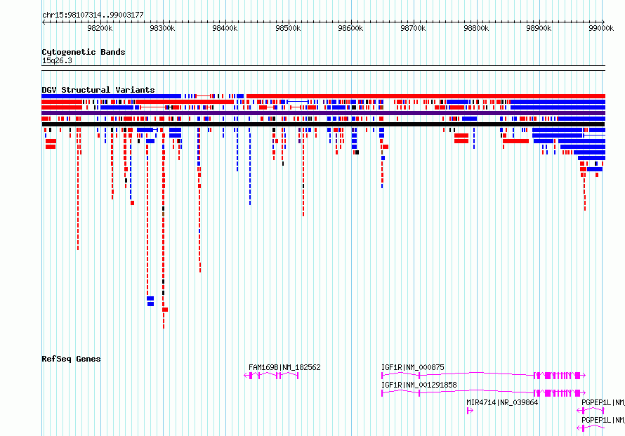Viewport: 625px width, 436px height.
Task: Select the full-width black DGV variant bar
Action: point(323,124)
